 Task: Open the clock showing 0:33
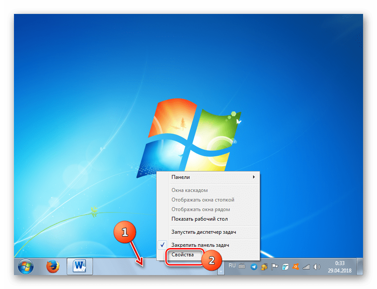(x=340, y=267)
